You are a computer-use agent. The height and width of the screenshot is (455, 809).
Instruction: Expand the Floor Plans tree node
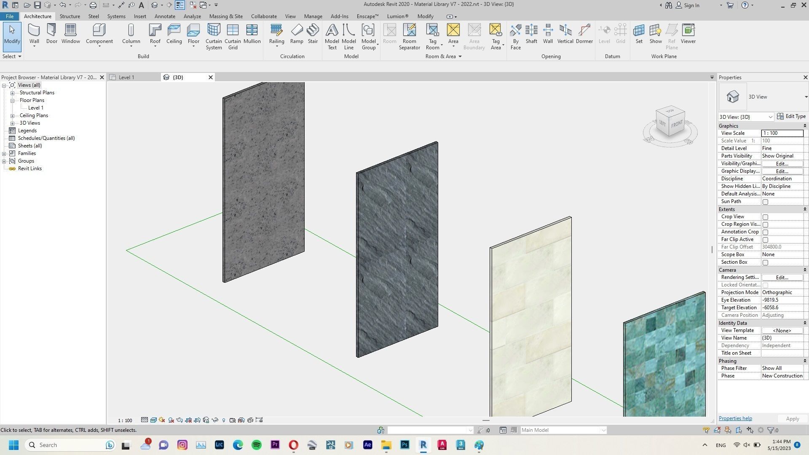click(13, 100)
